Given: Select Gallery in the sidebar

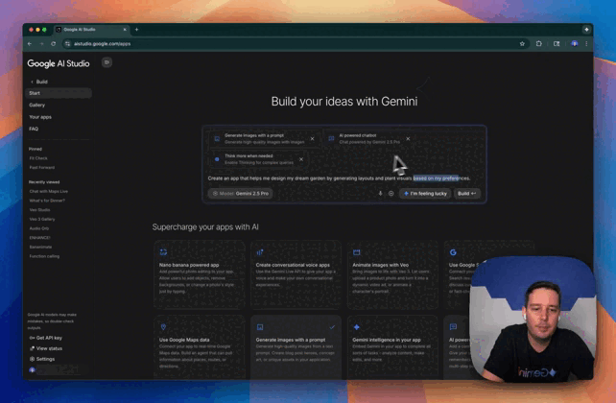Looking at the screenshot, I should click(x=37, y=105).
